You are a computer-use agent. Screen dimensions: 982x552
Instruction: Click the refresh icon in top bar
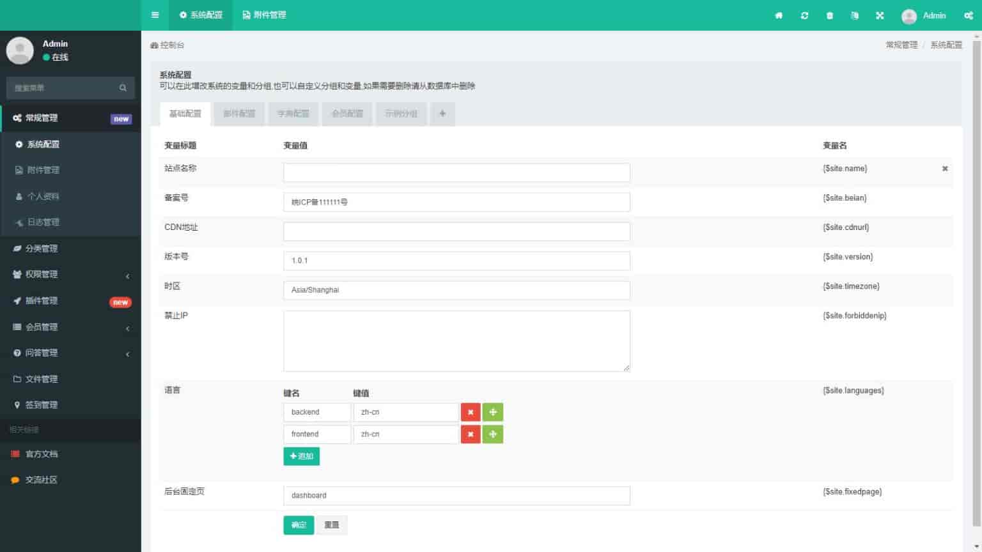click(804, 15)
